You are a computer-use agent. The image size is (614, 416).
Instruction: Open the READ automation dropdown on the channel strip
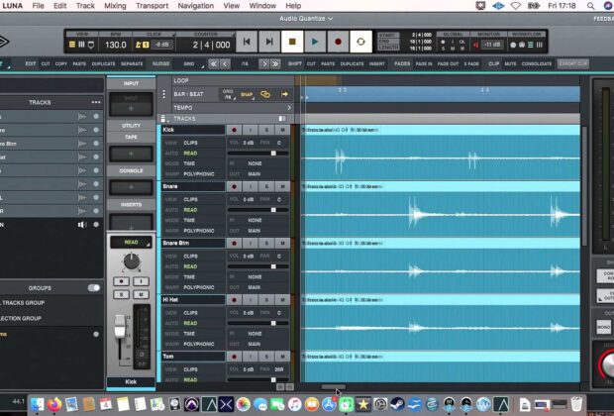[x=131, y=242]
